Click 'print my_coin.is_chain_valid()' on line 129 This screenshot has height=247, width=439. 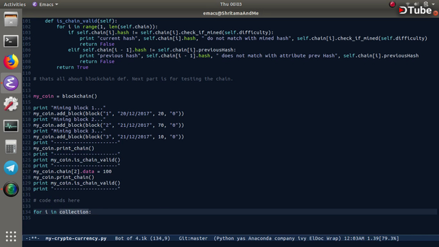[x=77, y=183]
